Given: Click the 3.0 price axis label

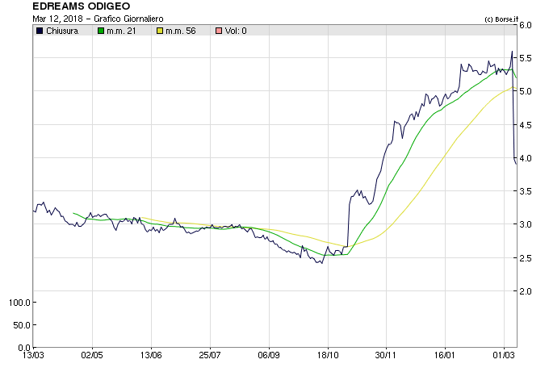Looking at the screenshot, I should click(526, 224).
